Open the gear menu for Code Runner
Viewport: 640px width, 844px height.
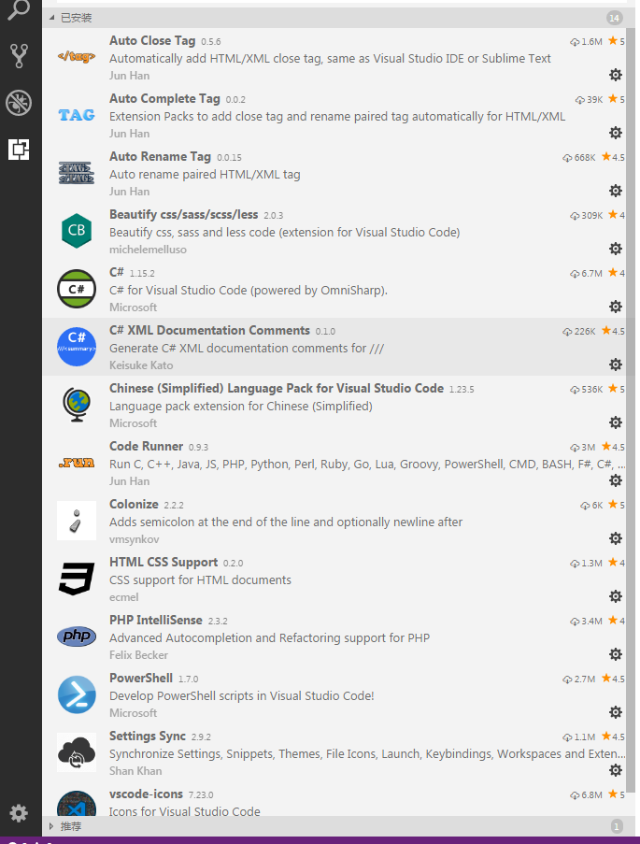coord(615,480)
